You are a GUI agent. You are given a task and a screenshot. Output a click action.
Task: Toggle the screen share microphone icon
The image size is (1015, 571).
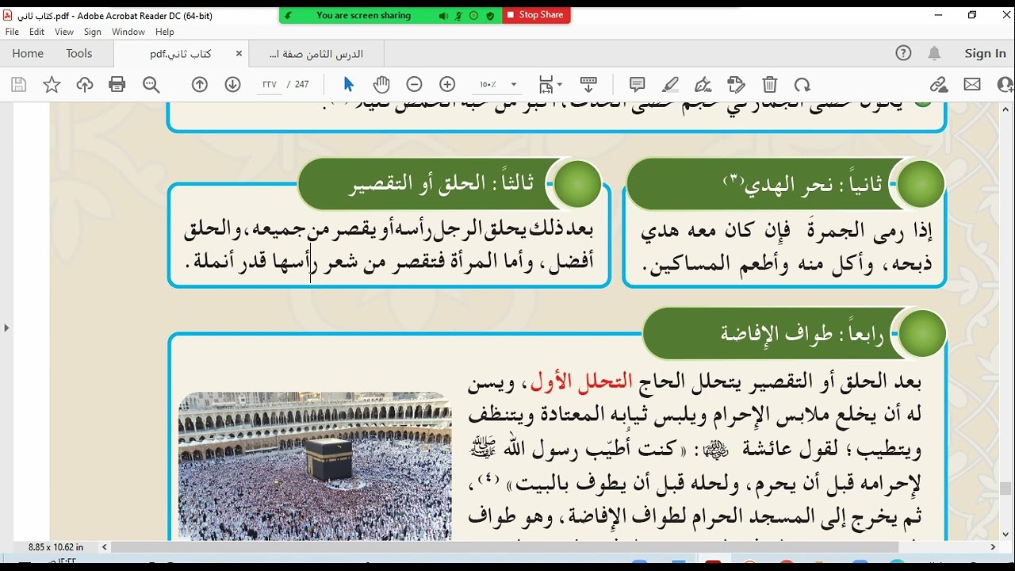click(459, 15)
